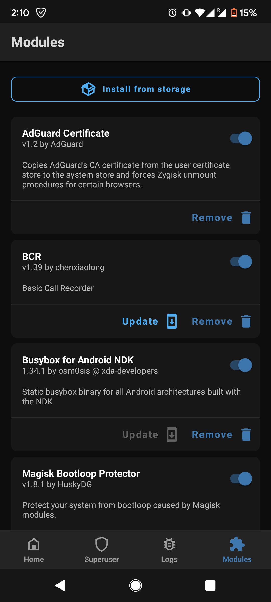Click the trash icon beside AdGuard Certificate's Remove
This screenshot has width=271, height=602.
tap(246, 217)
